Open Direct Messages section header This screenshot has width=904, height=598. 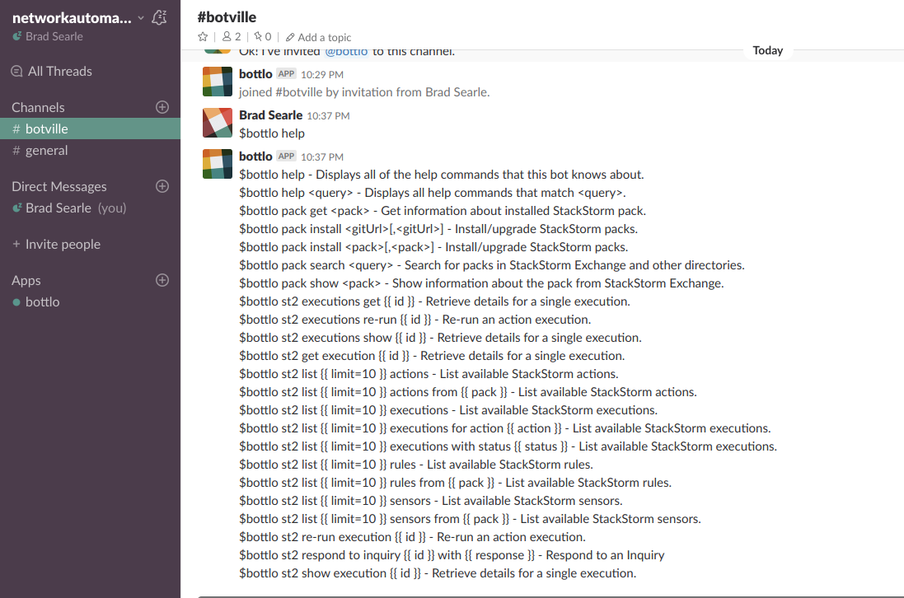59,187
